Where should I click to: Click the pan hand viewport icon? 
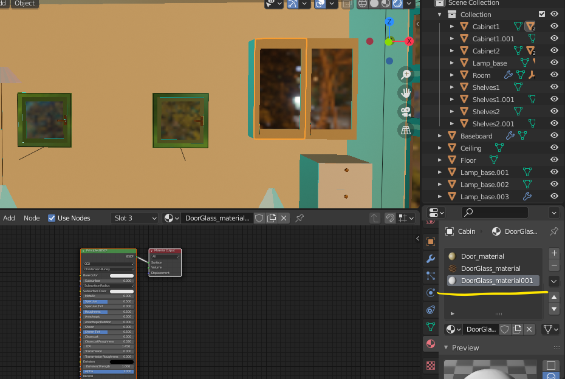point(406,93)
